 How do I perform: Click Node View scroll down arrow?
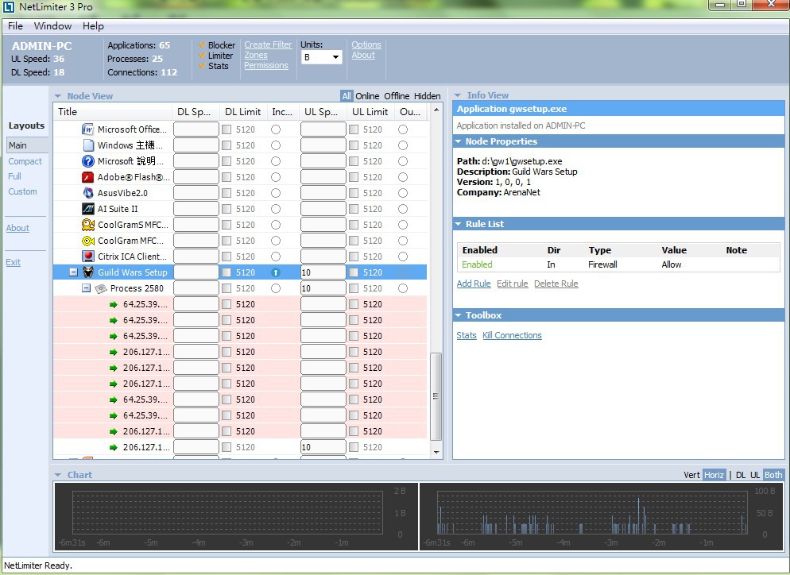point(436,452)
